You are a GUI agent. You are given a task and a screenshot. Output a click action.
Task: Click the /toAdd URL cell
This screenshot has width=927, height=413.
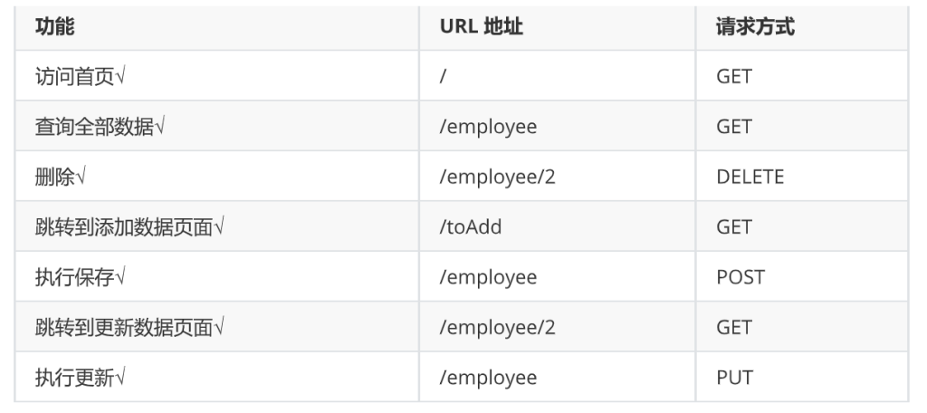(x=471, y=226)
